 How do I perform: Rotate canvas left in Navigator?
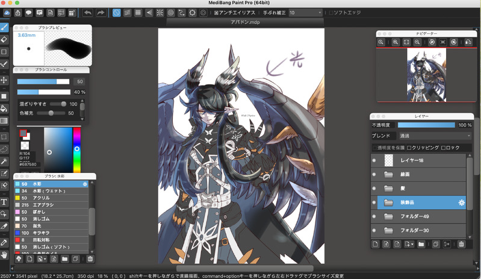click(432, 42)
